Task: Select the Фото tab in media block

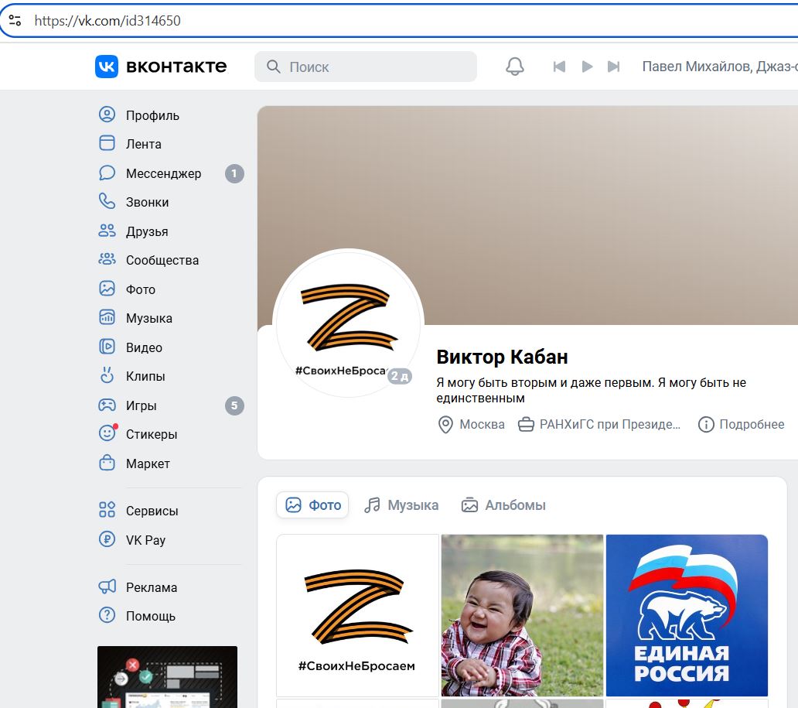Action: pyautogui.click(x=312, y=504)
